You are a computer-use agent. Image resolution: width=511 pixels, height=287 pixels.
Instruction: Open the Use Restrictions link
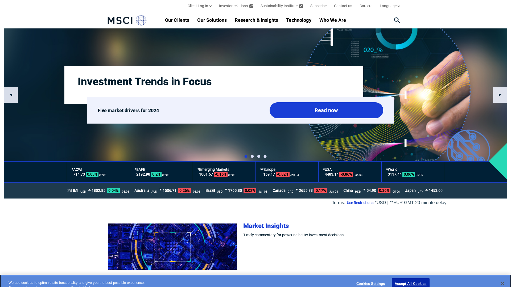click(x=360, y=203)
